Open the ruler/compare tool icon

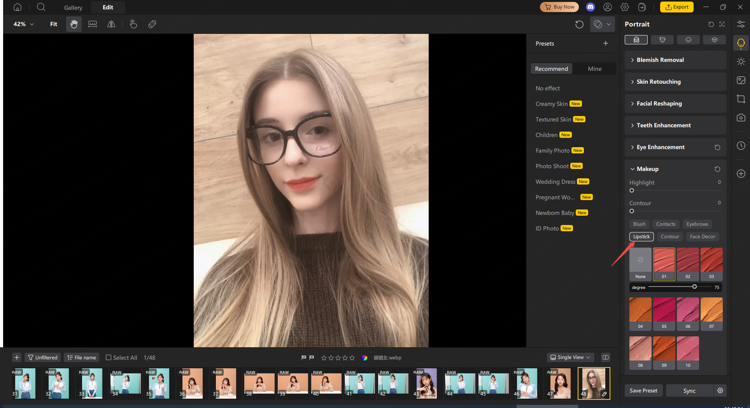pos(93,24)
